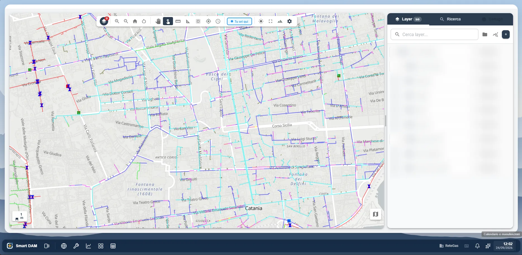
Task: Open the table data view
Action: (x=113, y=246)
